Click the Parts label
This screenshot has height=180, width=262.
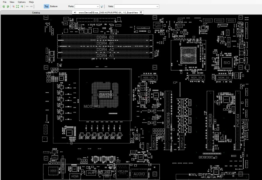71,6
